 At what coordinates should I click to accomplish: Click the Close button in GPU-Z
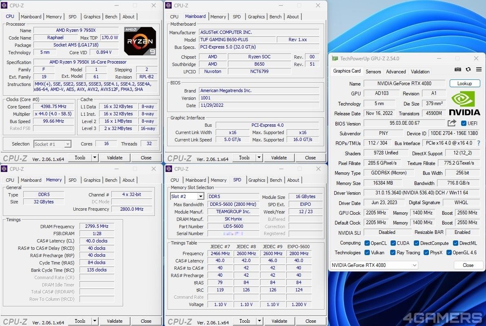pyautogui.click(x=468, y=265)
